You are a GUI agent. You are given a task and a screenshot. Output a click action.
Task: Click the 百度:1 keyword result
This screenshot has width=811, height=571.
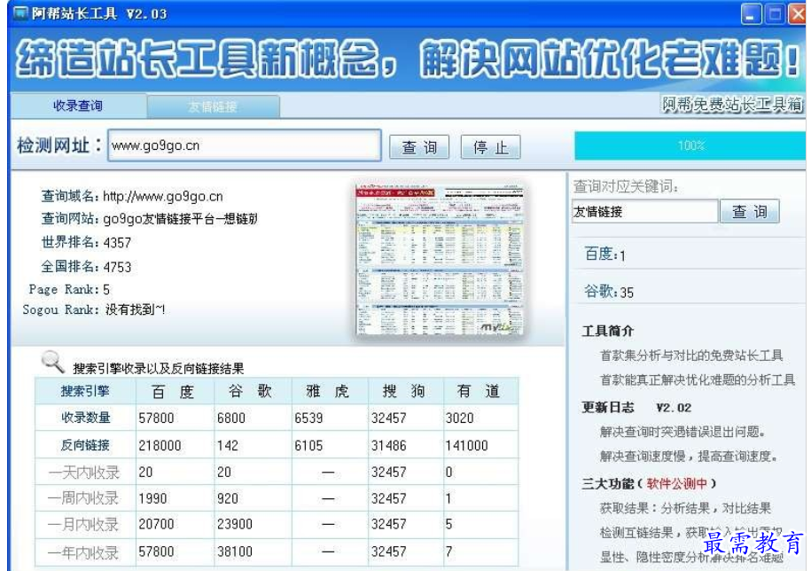click(x=604, y=254)
